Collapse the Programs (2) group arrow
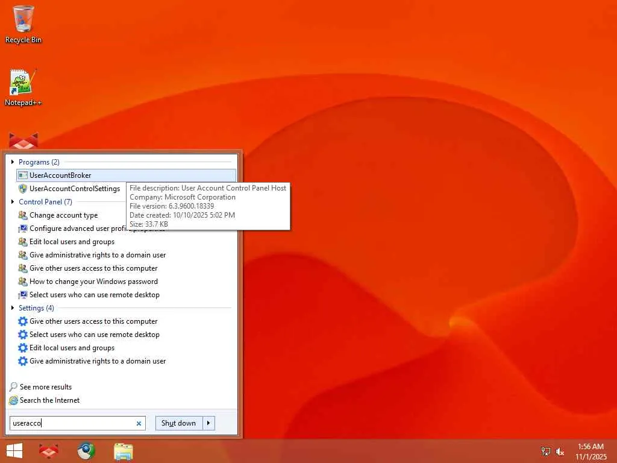Image resolution: width=617 pixels, height=463 pixels. coord(13,162)
